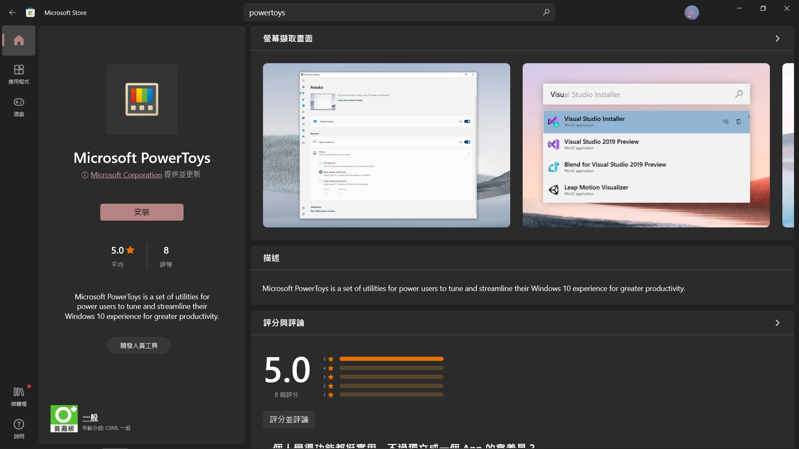Click the 評分並評論 rate and review button
799x449 pixels.
coord(289,419)
